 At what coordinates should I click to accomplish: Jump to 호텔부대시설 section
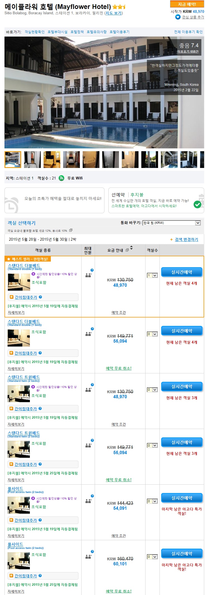(58, 32)
